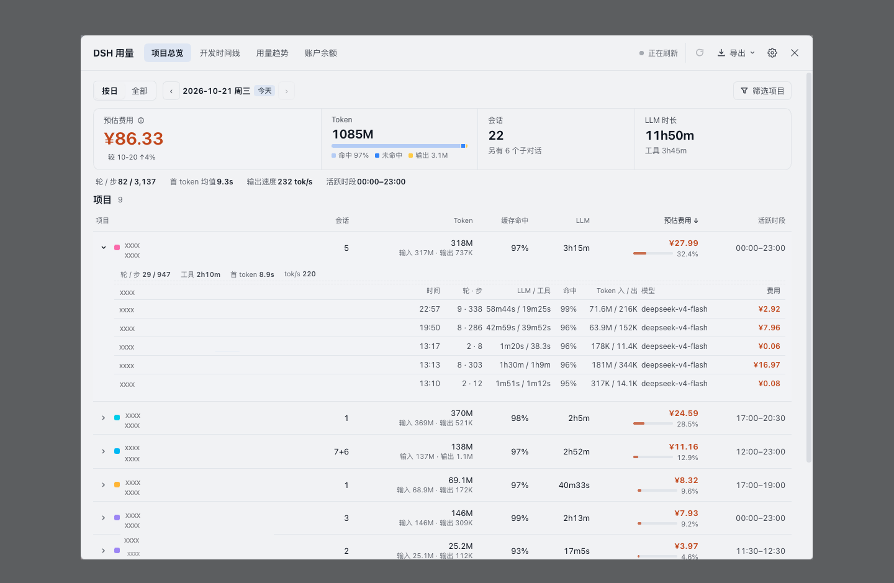
Task: Expand the project row costing ¥8.32
Action: pos(104,485)
